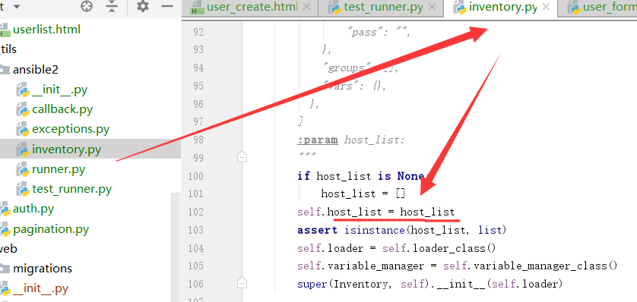Close the test_runner.py editor tab

(x=433, y=7)
